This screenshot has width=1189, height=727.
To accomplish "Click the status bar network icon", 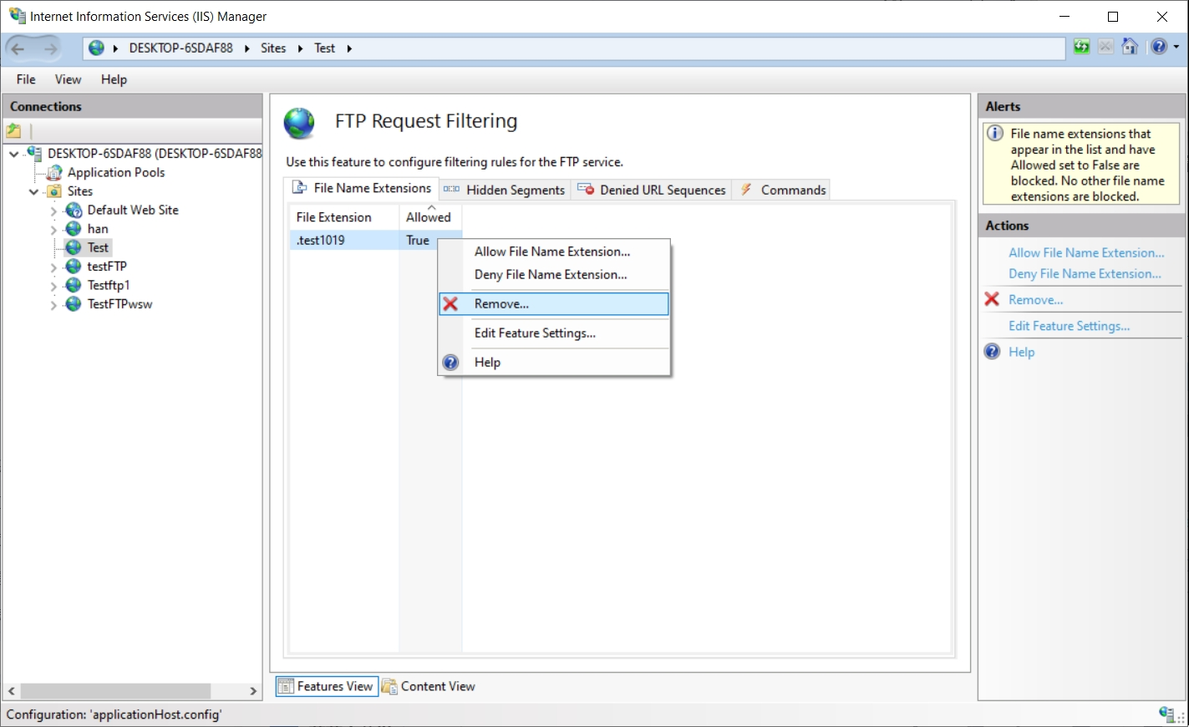I will pyautogui.click(x=1168, y=714).
